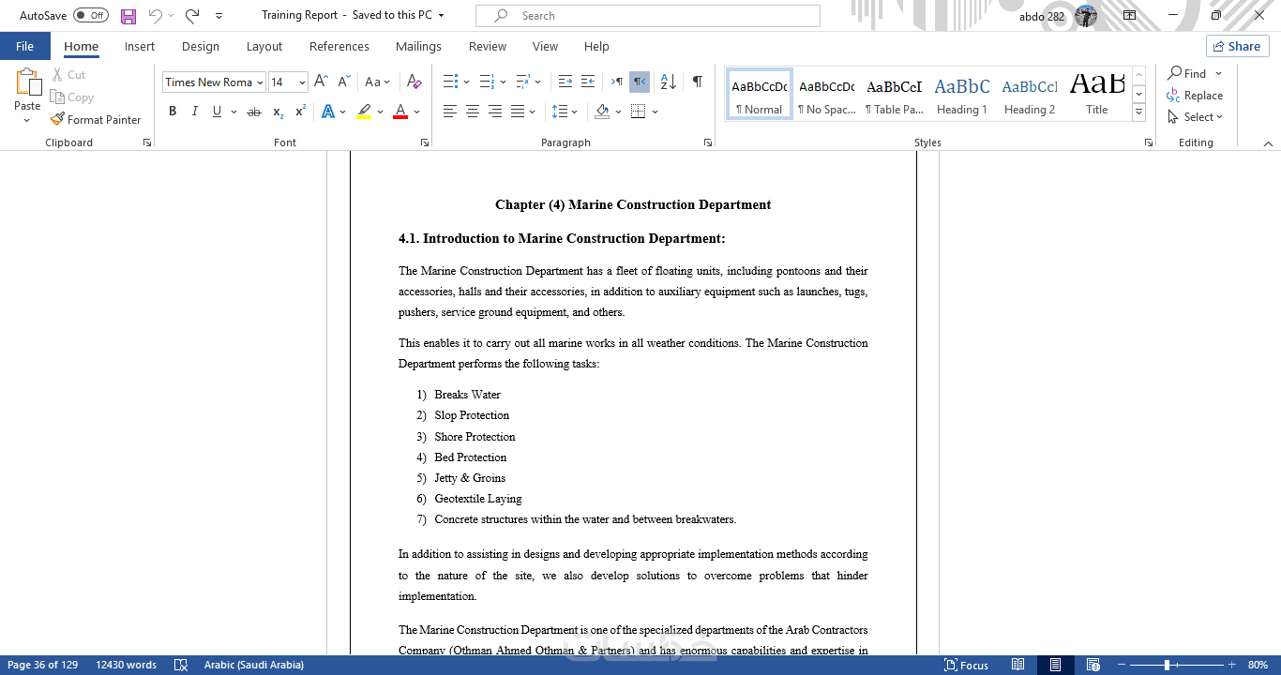Decrease the paragraph indent
1281x675 pixels.
click(565, 82)
